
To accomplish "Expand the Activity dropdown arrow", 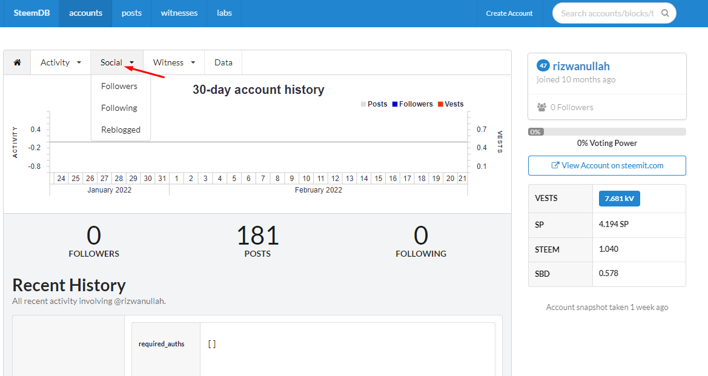I will [x=79, y=63].
